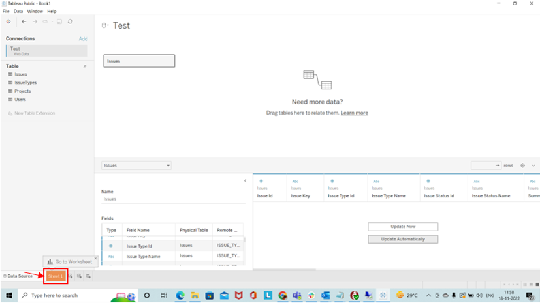Click Add next to Connections

[83, 39]
